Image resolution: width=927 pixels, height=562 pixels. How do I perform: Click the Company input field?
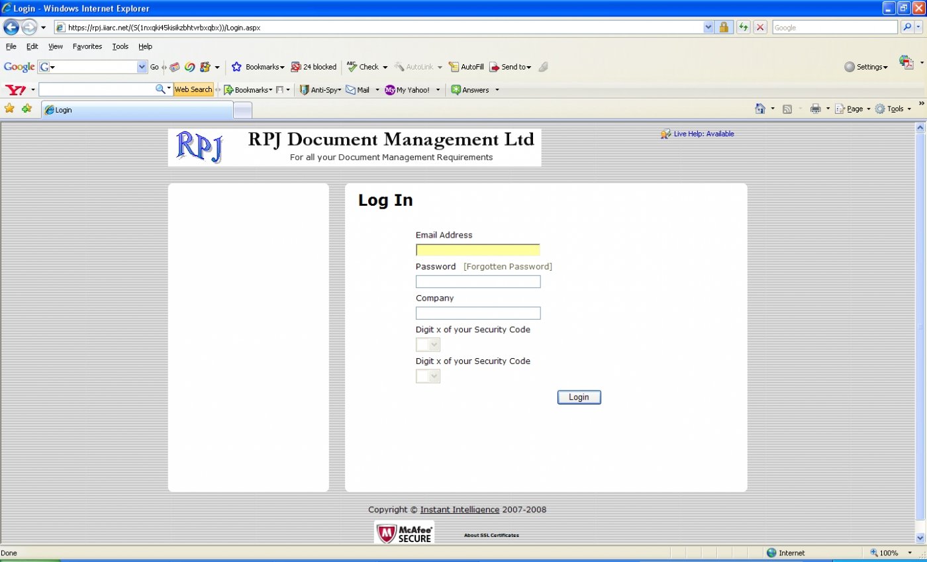click(478, 313)
